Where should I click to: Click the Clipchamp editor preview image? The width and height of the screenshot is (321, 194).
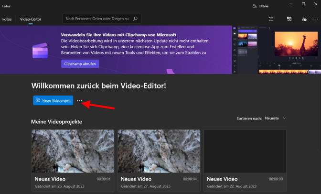[x=276, y=50]
